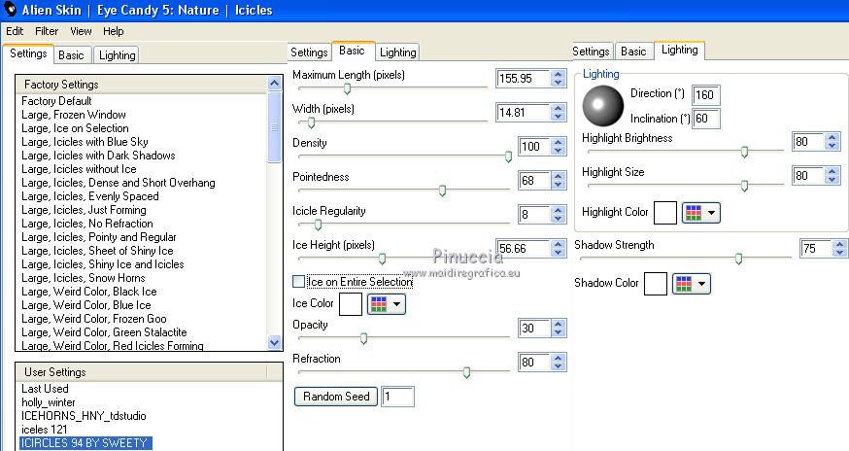Click the Highlight Brightness slider handle
Screen dimensions: 849x451
tap(744, 153)
